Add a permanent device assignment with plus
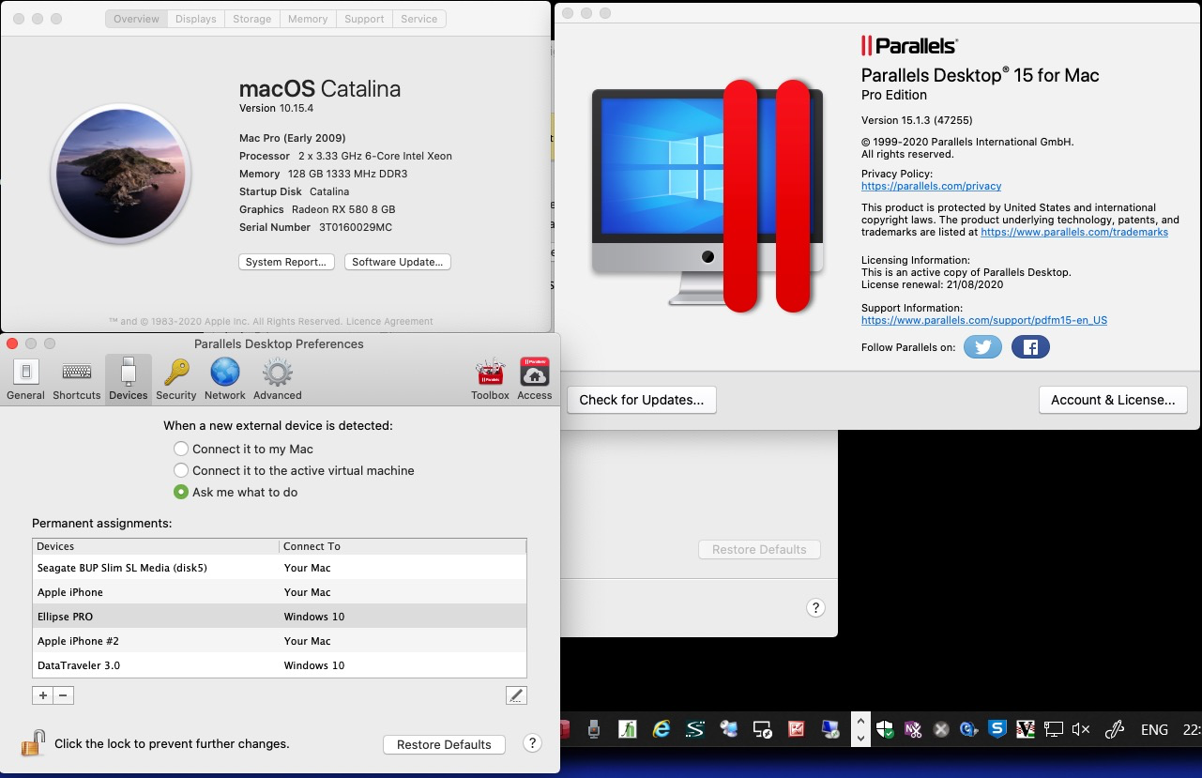The image size is (1202, 778). (x=42, y=695)
